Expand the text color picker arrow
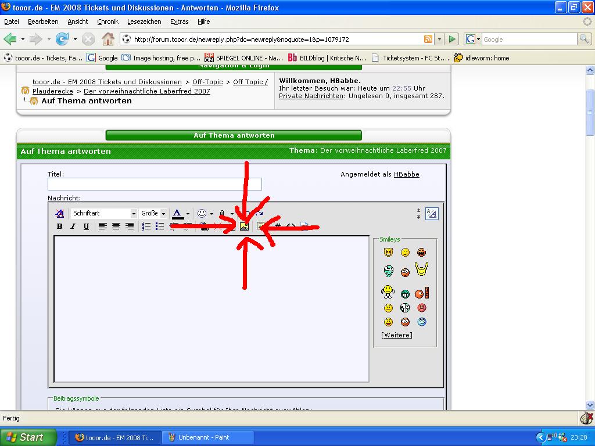Viewport: 595px width, 446px height. coord(188,214)
